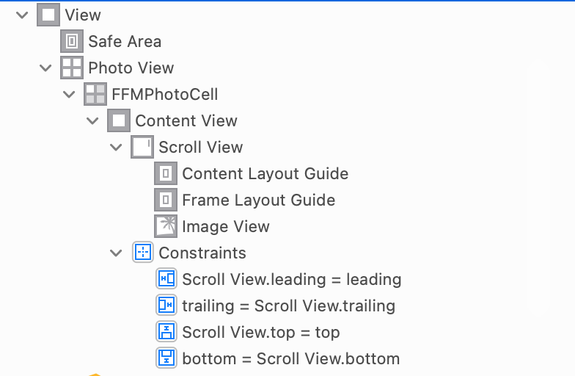
Task: Collapse the FFMPhotoCell chevron
Action: (69, 94)
